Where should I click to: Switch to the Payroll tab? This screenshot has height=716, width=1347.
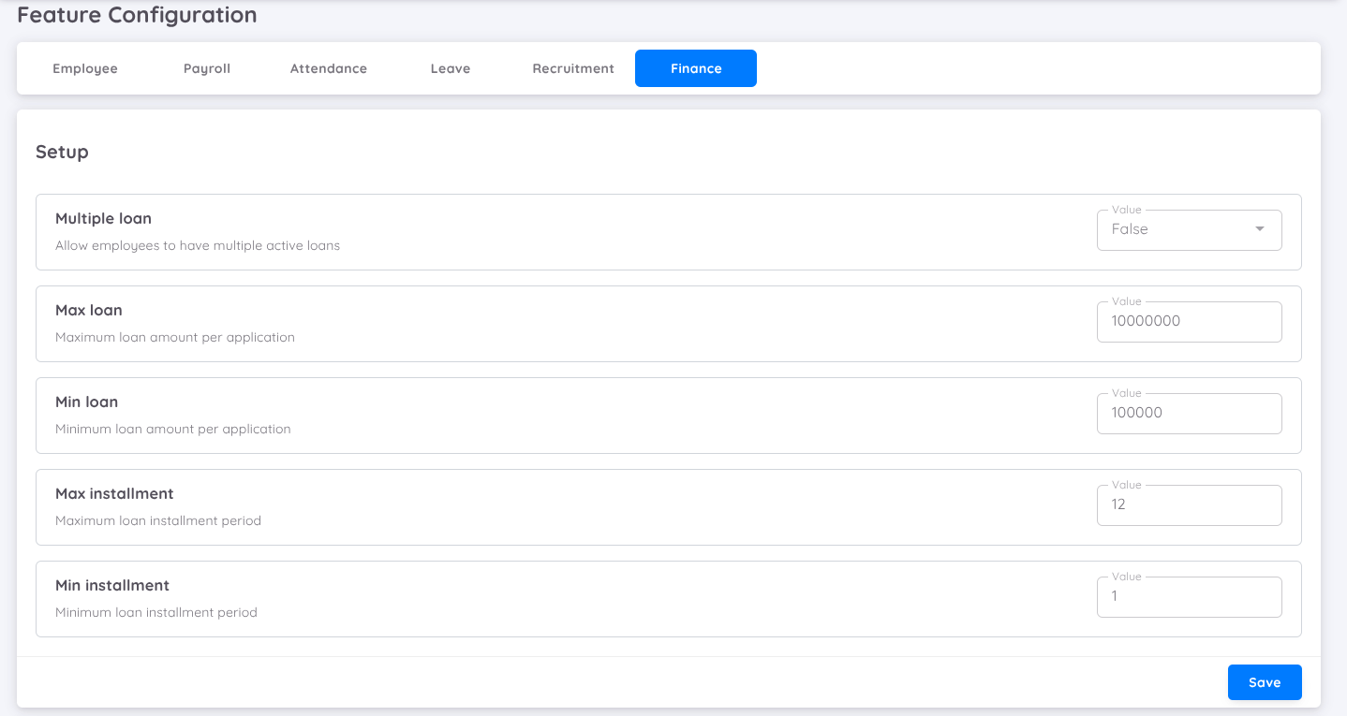[x=207, y=68]
